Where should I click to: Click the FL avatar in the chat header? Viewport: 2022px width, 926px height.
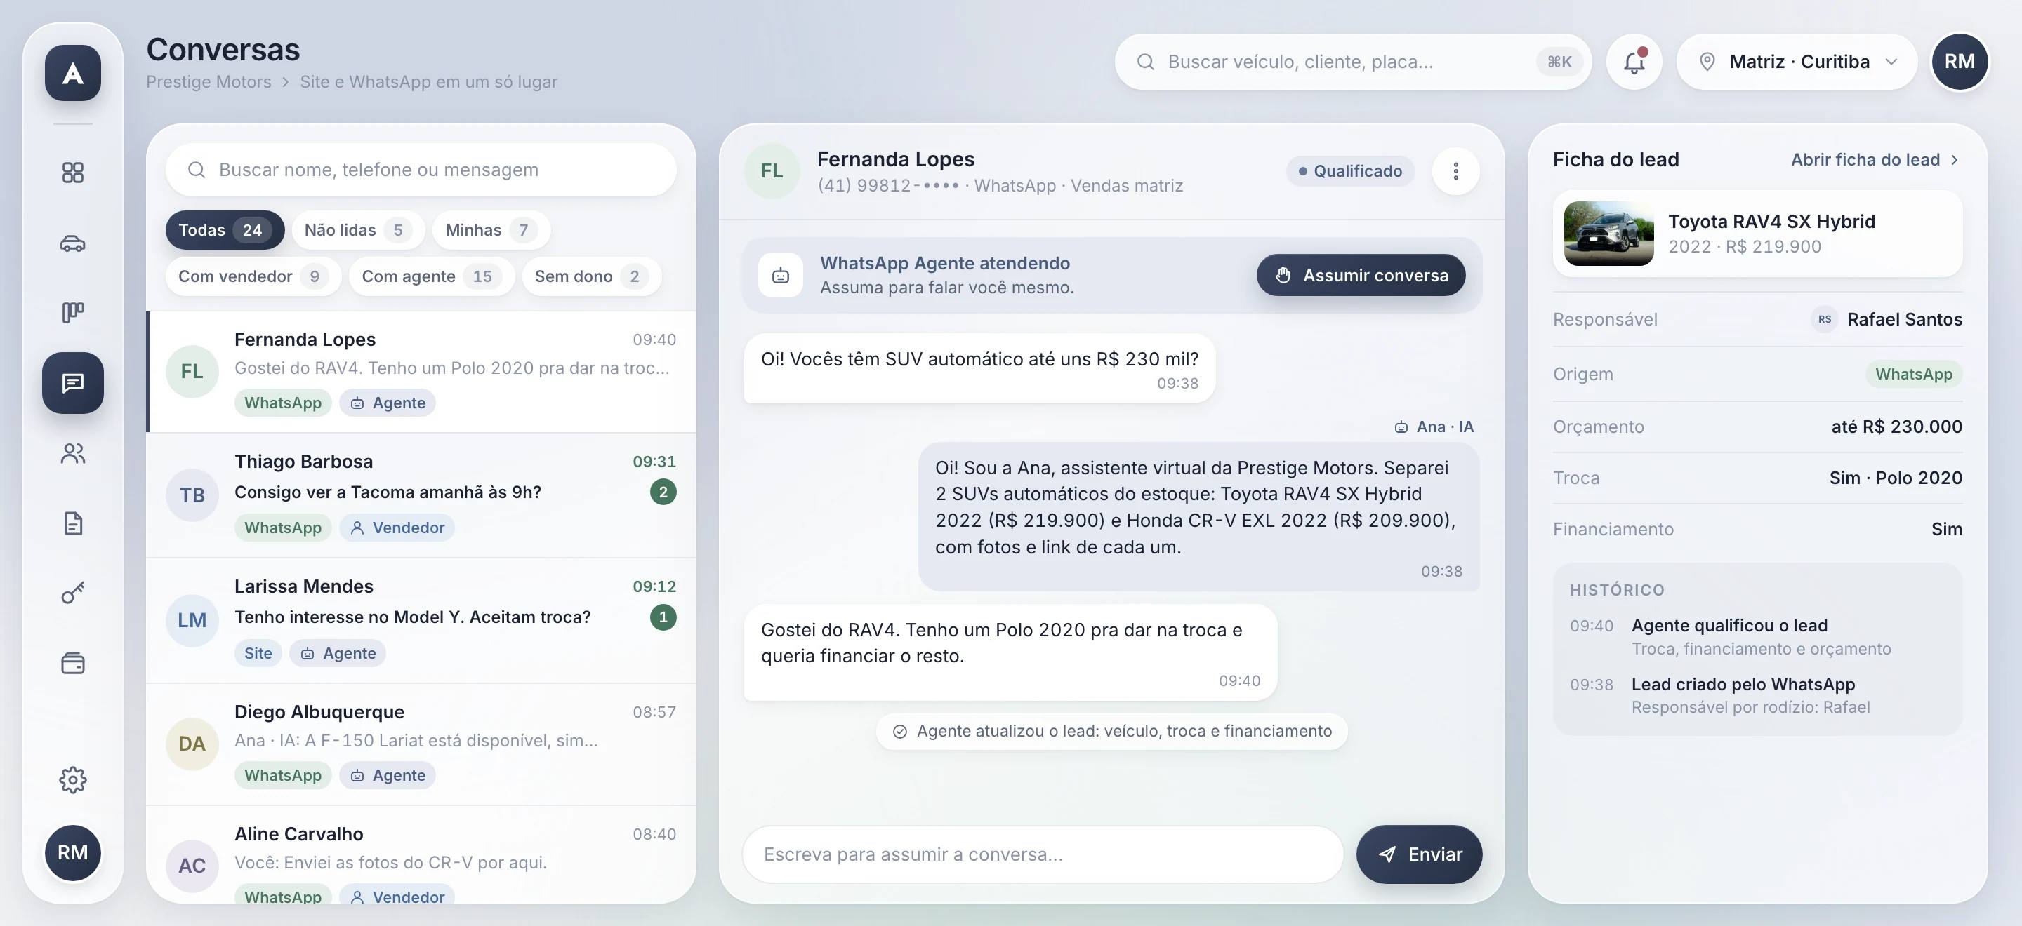click(x=772, y=171)
